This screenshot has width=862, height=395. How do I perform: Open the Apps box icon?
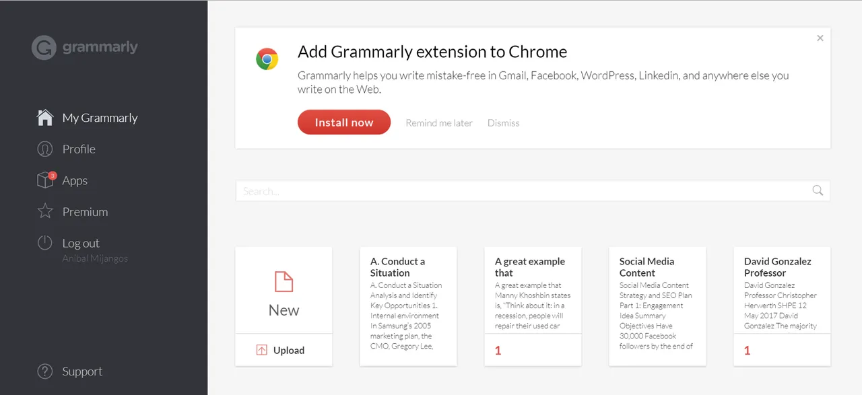(44, 180)
